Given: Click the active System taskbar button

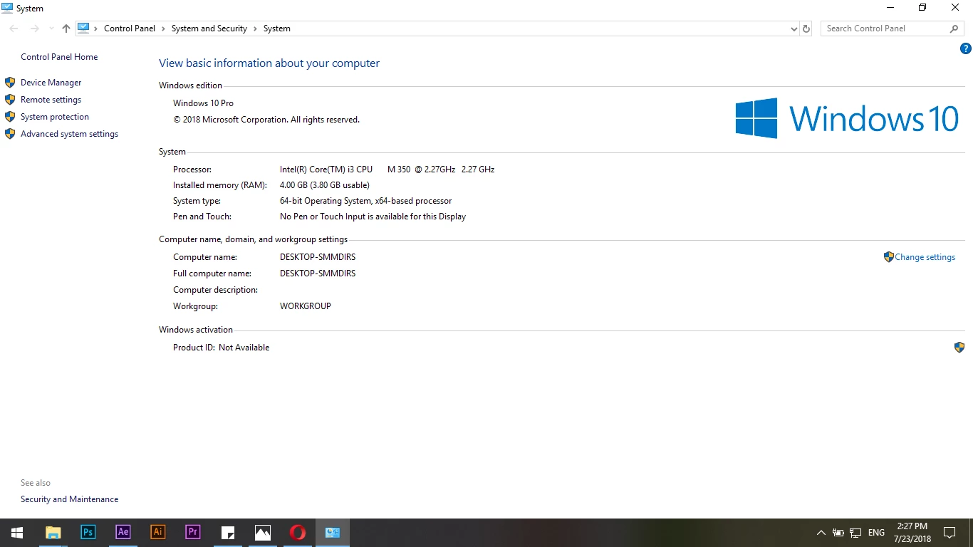Looking at the screenshot, I should click(x=333, y=533).
